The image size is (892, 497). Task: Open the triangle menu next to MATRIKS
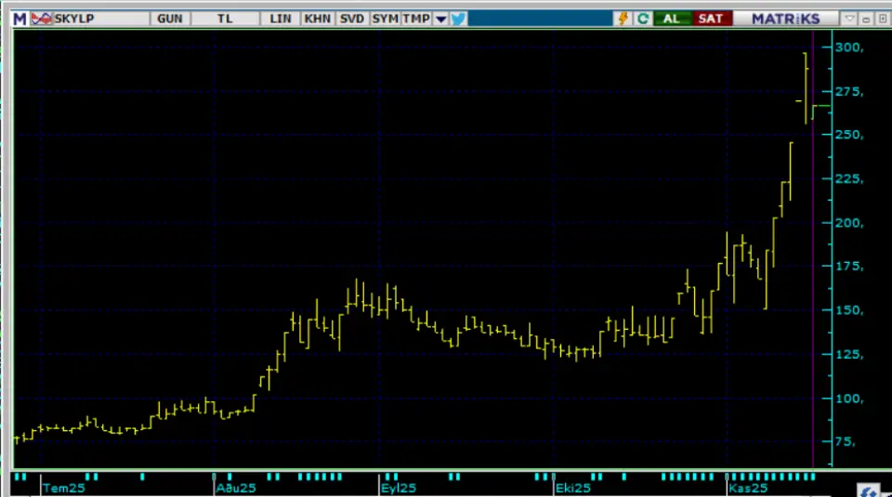coord(849,19)
